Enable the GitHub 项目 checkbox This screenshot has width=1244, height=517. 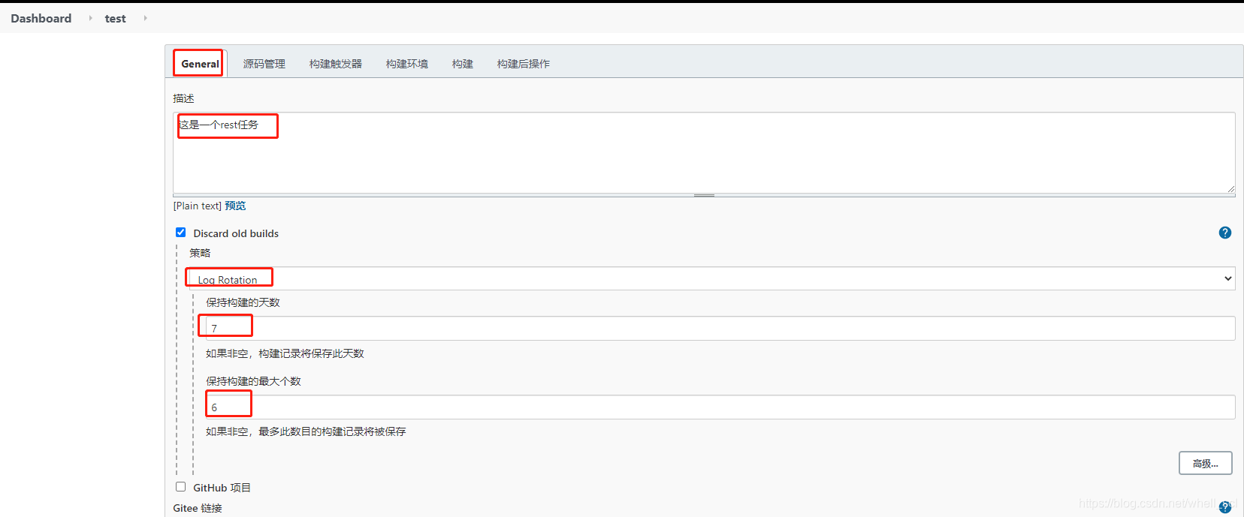pos(180,487)
